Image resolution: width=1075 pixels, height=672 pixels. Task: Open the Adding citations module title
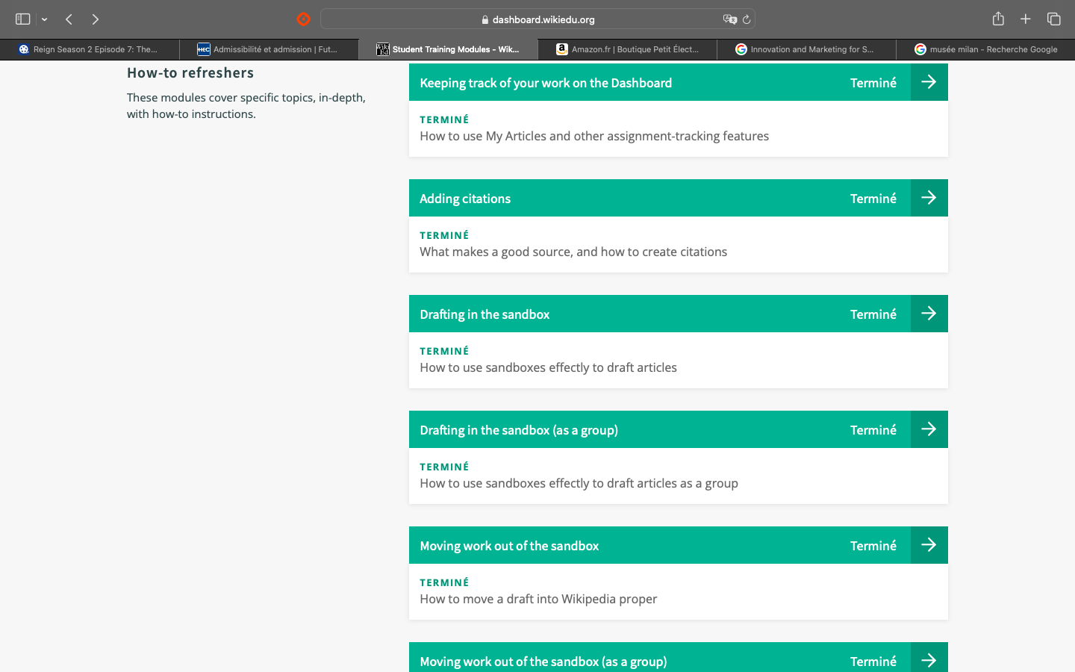click(465, 199)
